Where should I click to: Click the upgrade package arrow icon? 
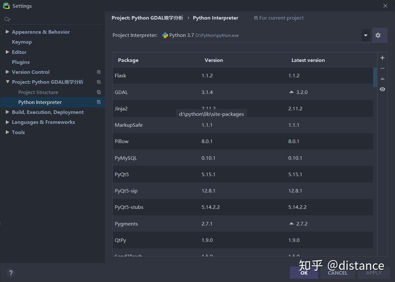pos(382,79)
